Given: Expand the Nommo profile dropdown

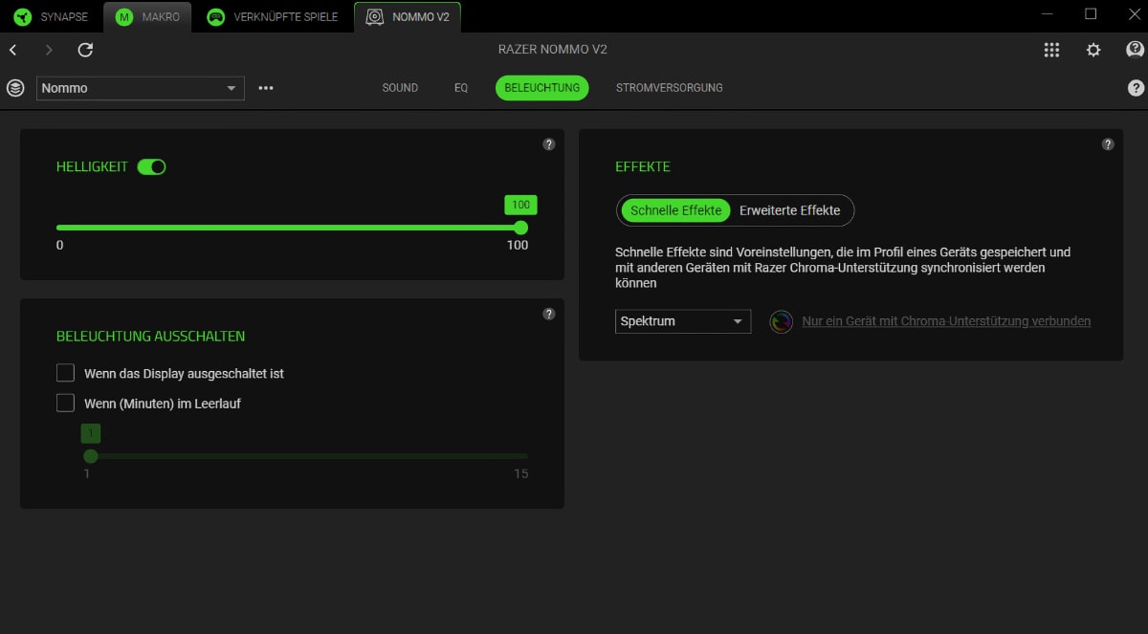Looking at the screenshot, I should pos(141,88).
